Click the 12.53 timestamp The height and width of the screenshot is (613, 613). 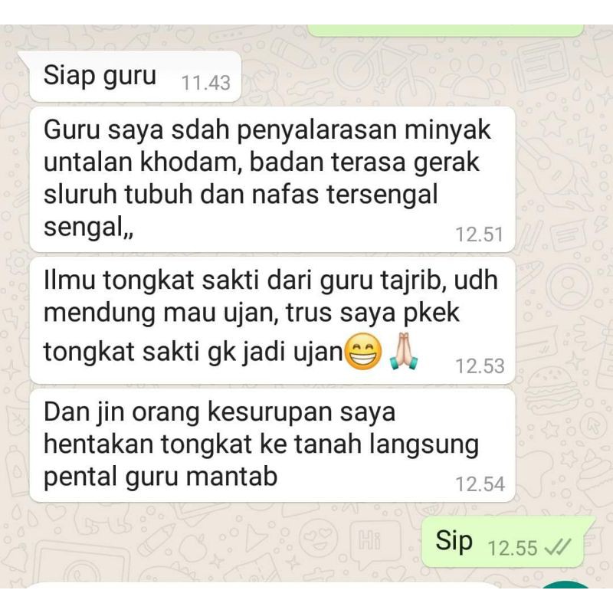(480, 366)
